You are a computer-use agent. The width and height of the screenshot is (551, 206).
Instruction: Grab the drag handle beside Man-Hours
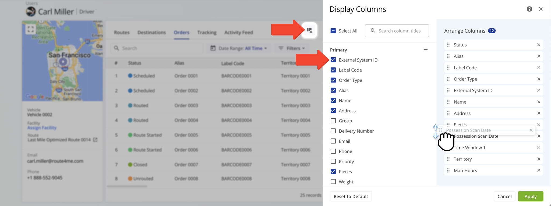click(448, 171)
